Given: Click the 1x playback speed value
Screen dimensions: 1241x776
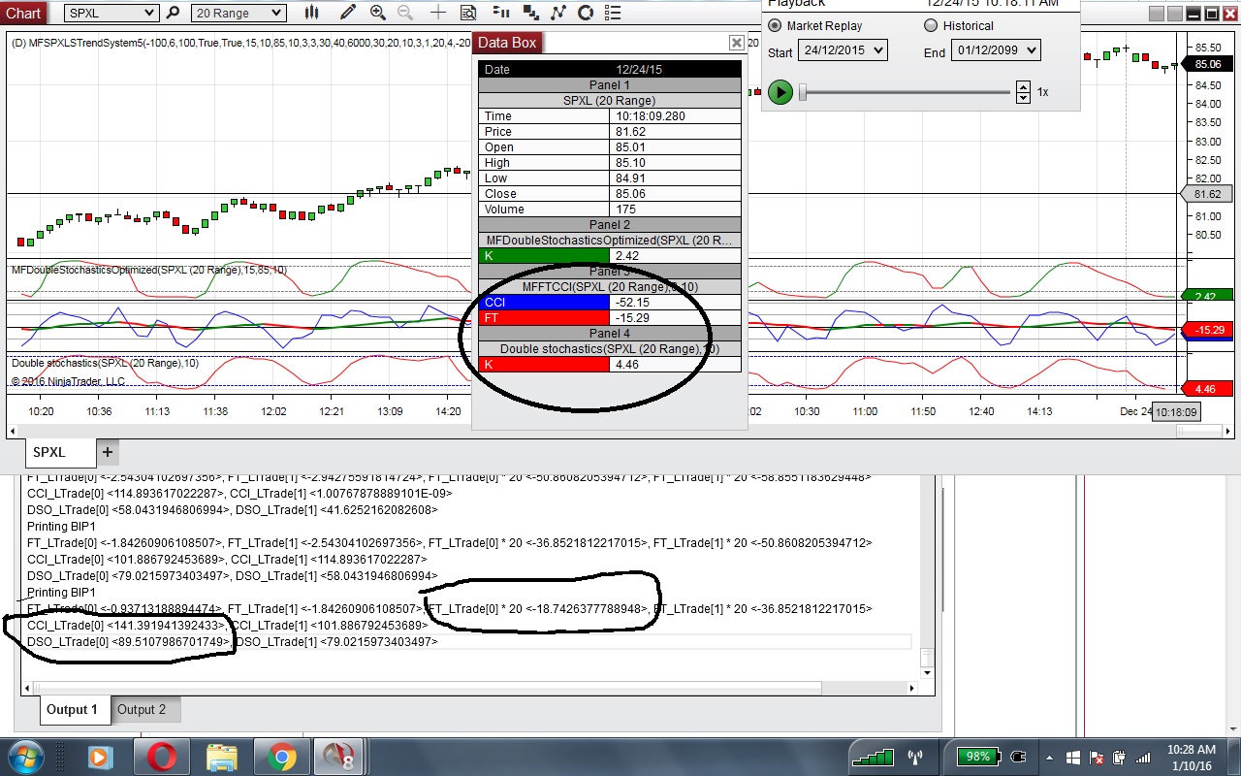Looking at the screenshot, I should [1043, 92].
